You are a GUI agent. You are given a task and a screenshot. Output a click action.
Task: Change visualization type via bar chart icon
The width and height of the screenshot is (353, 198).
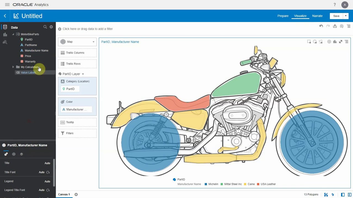(335, 42)
